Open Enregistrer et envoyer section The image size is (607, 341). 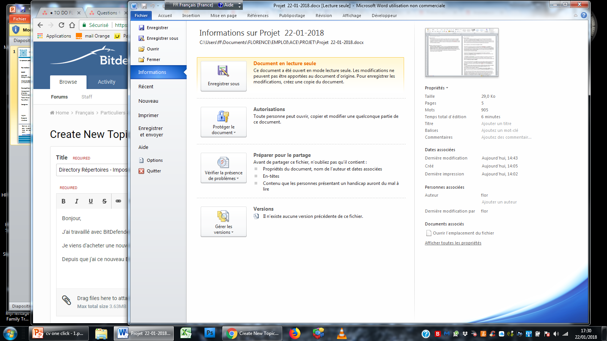[151, 131]
